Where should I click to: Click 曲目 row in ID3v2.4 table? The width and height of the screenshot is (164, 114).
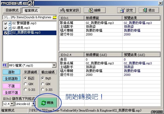[110, 59]
